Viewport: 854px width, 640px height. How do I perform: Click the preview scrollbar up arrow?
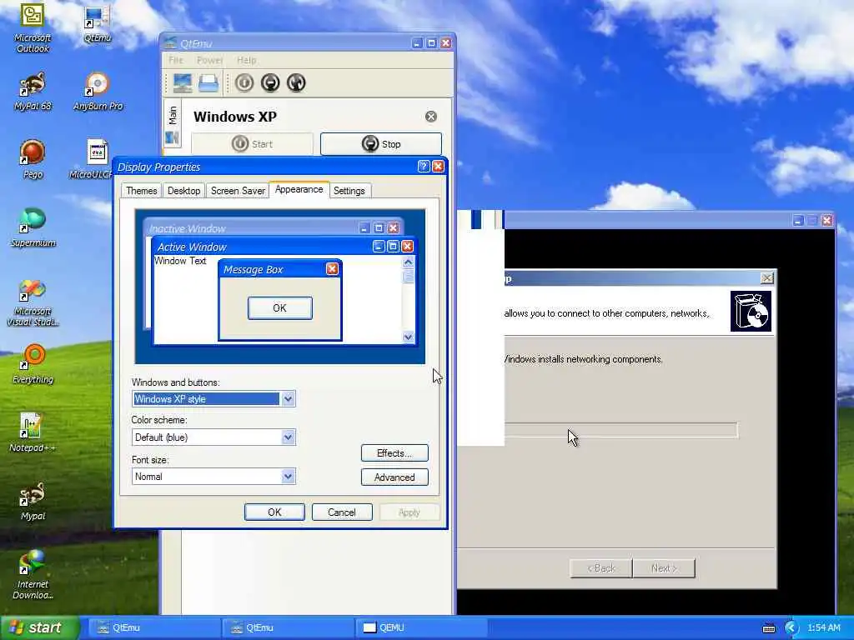pos(408,262)
